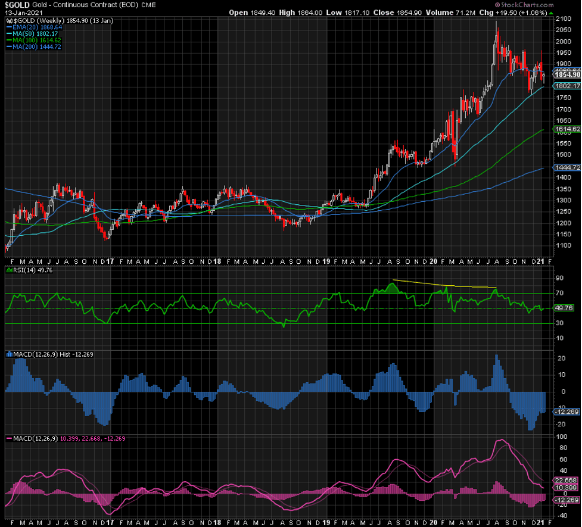The width and height of the screenshot is (582, 527).
Task: Click the -12.269 label on the MACD histogram axis
Action: (x=564, y=412)
